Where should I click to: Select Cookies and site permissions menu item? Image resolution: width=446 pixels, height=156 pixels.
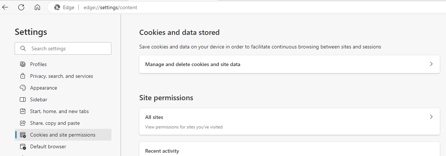pyautogui.click(x=63, y=135)
